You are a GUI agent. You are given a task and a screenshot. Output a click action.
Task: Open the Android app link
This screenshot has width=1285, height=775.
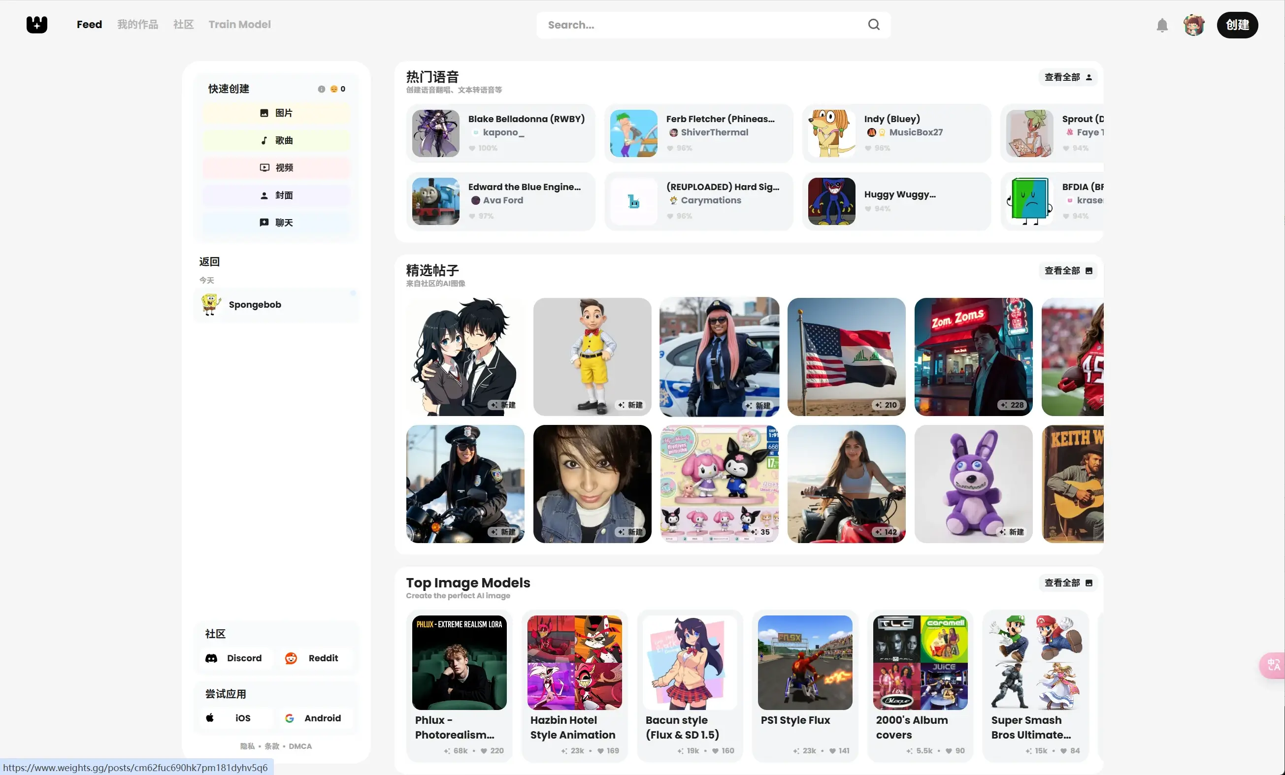(313, 718)
